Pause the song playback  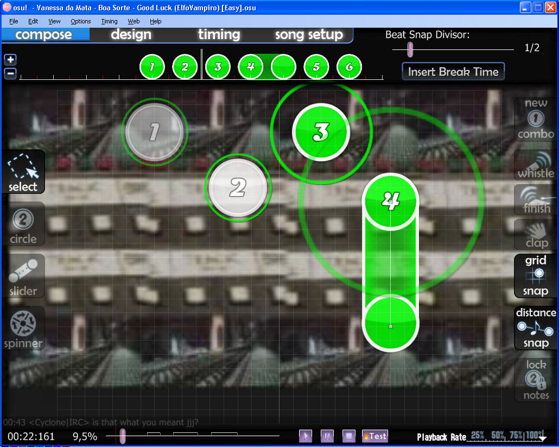coord(327,436)
